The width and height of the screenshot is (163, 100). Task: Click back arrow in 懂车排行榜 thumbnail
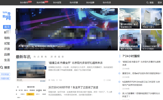(x=18, y=87)
